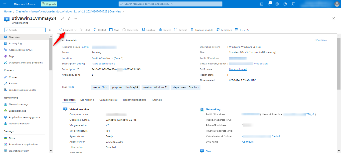The image size is (341, 153).
Task: Close the VM blade with X
Action: coord(334,18)
